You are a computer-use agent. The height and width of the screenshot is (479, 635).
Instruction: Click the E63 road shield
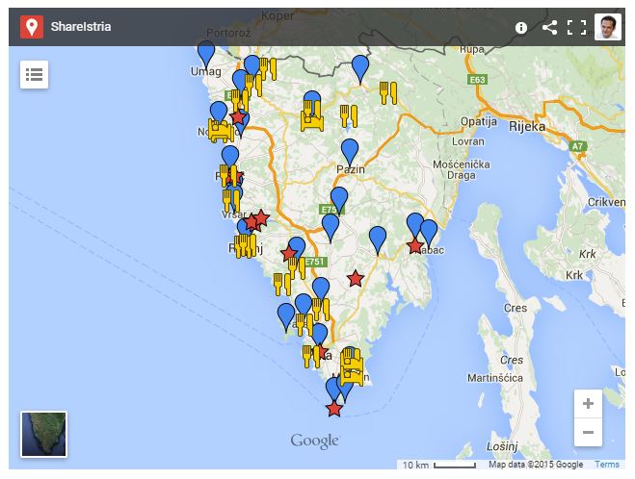(477, 80)
